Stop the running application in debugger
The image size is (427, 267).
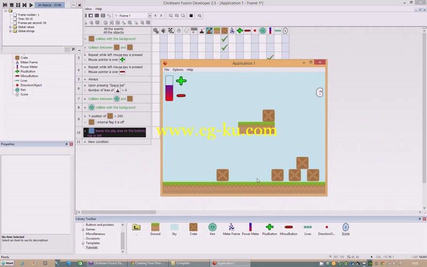click(x=11, y=5)
